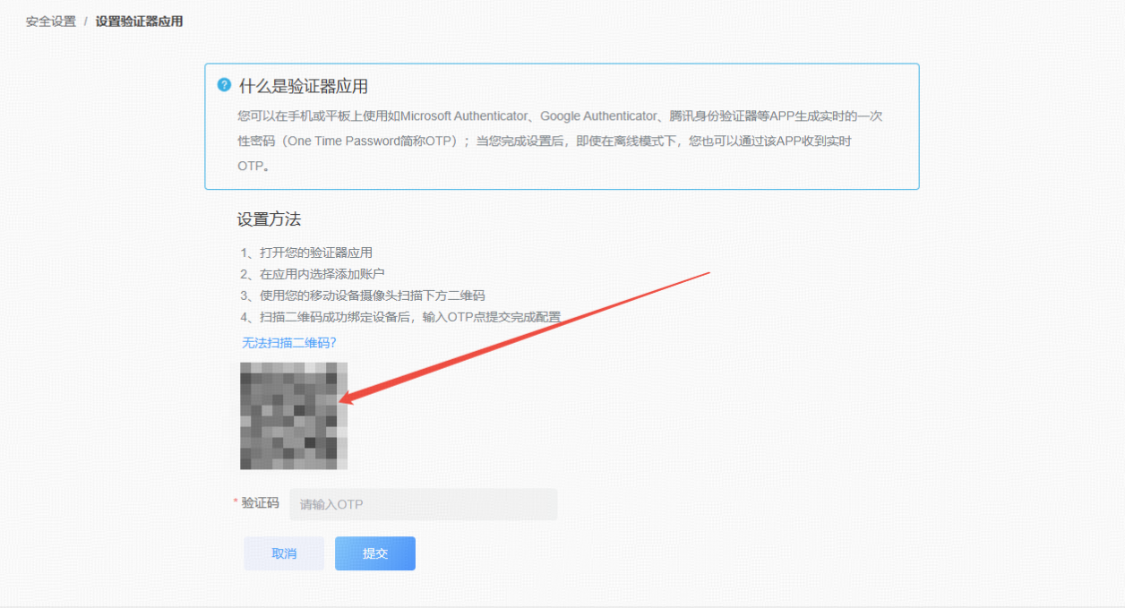Click the blue question mark info icon
1125x608 pixels.
[x=224, y=85]
